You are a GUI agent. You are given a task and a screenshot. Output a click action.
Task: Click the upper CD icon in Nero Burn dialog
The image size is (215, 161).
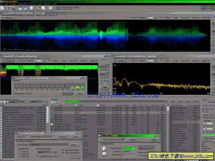104,149
